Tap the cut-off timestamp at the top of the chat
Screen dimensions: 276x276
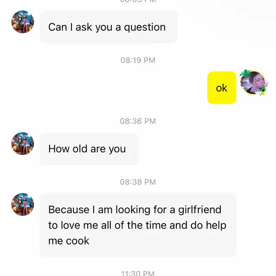click(x=138, y=1)
